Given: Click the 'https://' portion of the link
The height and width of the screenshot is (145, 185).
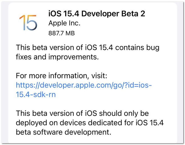Looking at the screenshot, I should click(28, 85).
